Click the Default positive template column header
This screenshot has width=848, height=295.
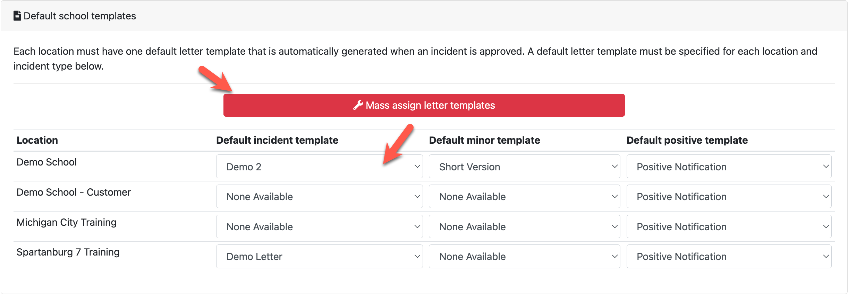coord(687,140)
